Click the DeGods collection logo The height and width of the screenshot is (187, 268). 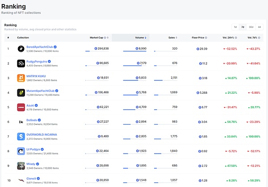pyautogui.click(x=21, y=122)
